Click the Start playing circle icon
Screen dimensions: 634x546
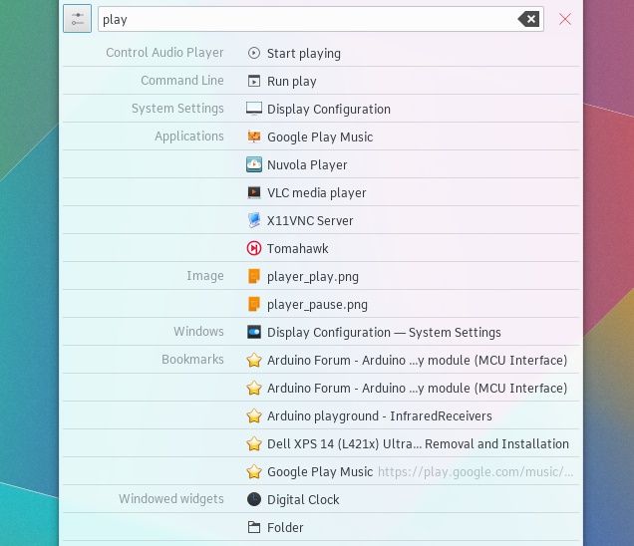[x=254, y=53]
